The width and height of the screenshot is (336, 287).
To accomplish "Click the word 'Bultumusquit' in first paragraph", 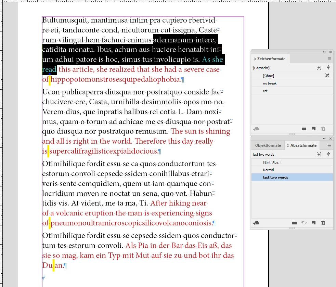I will coord(65,20).
